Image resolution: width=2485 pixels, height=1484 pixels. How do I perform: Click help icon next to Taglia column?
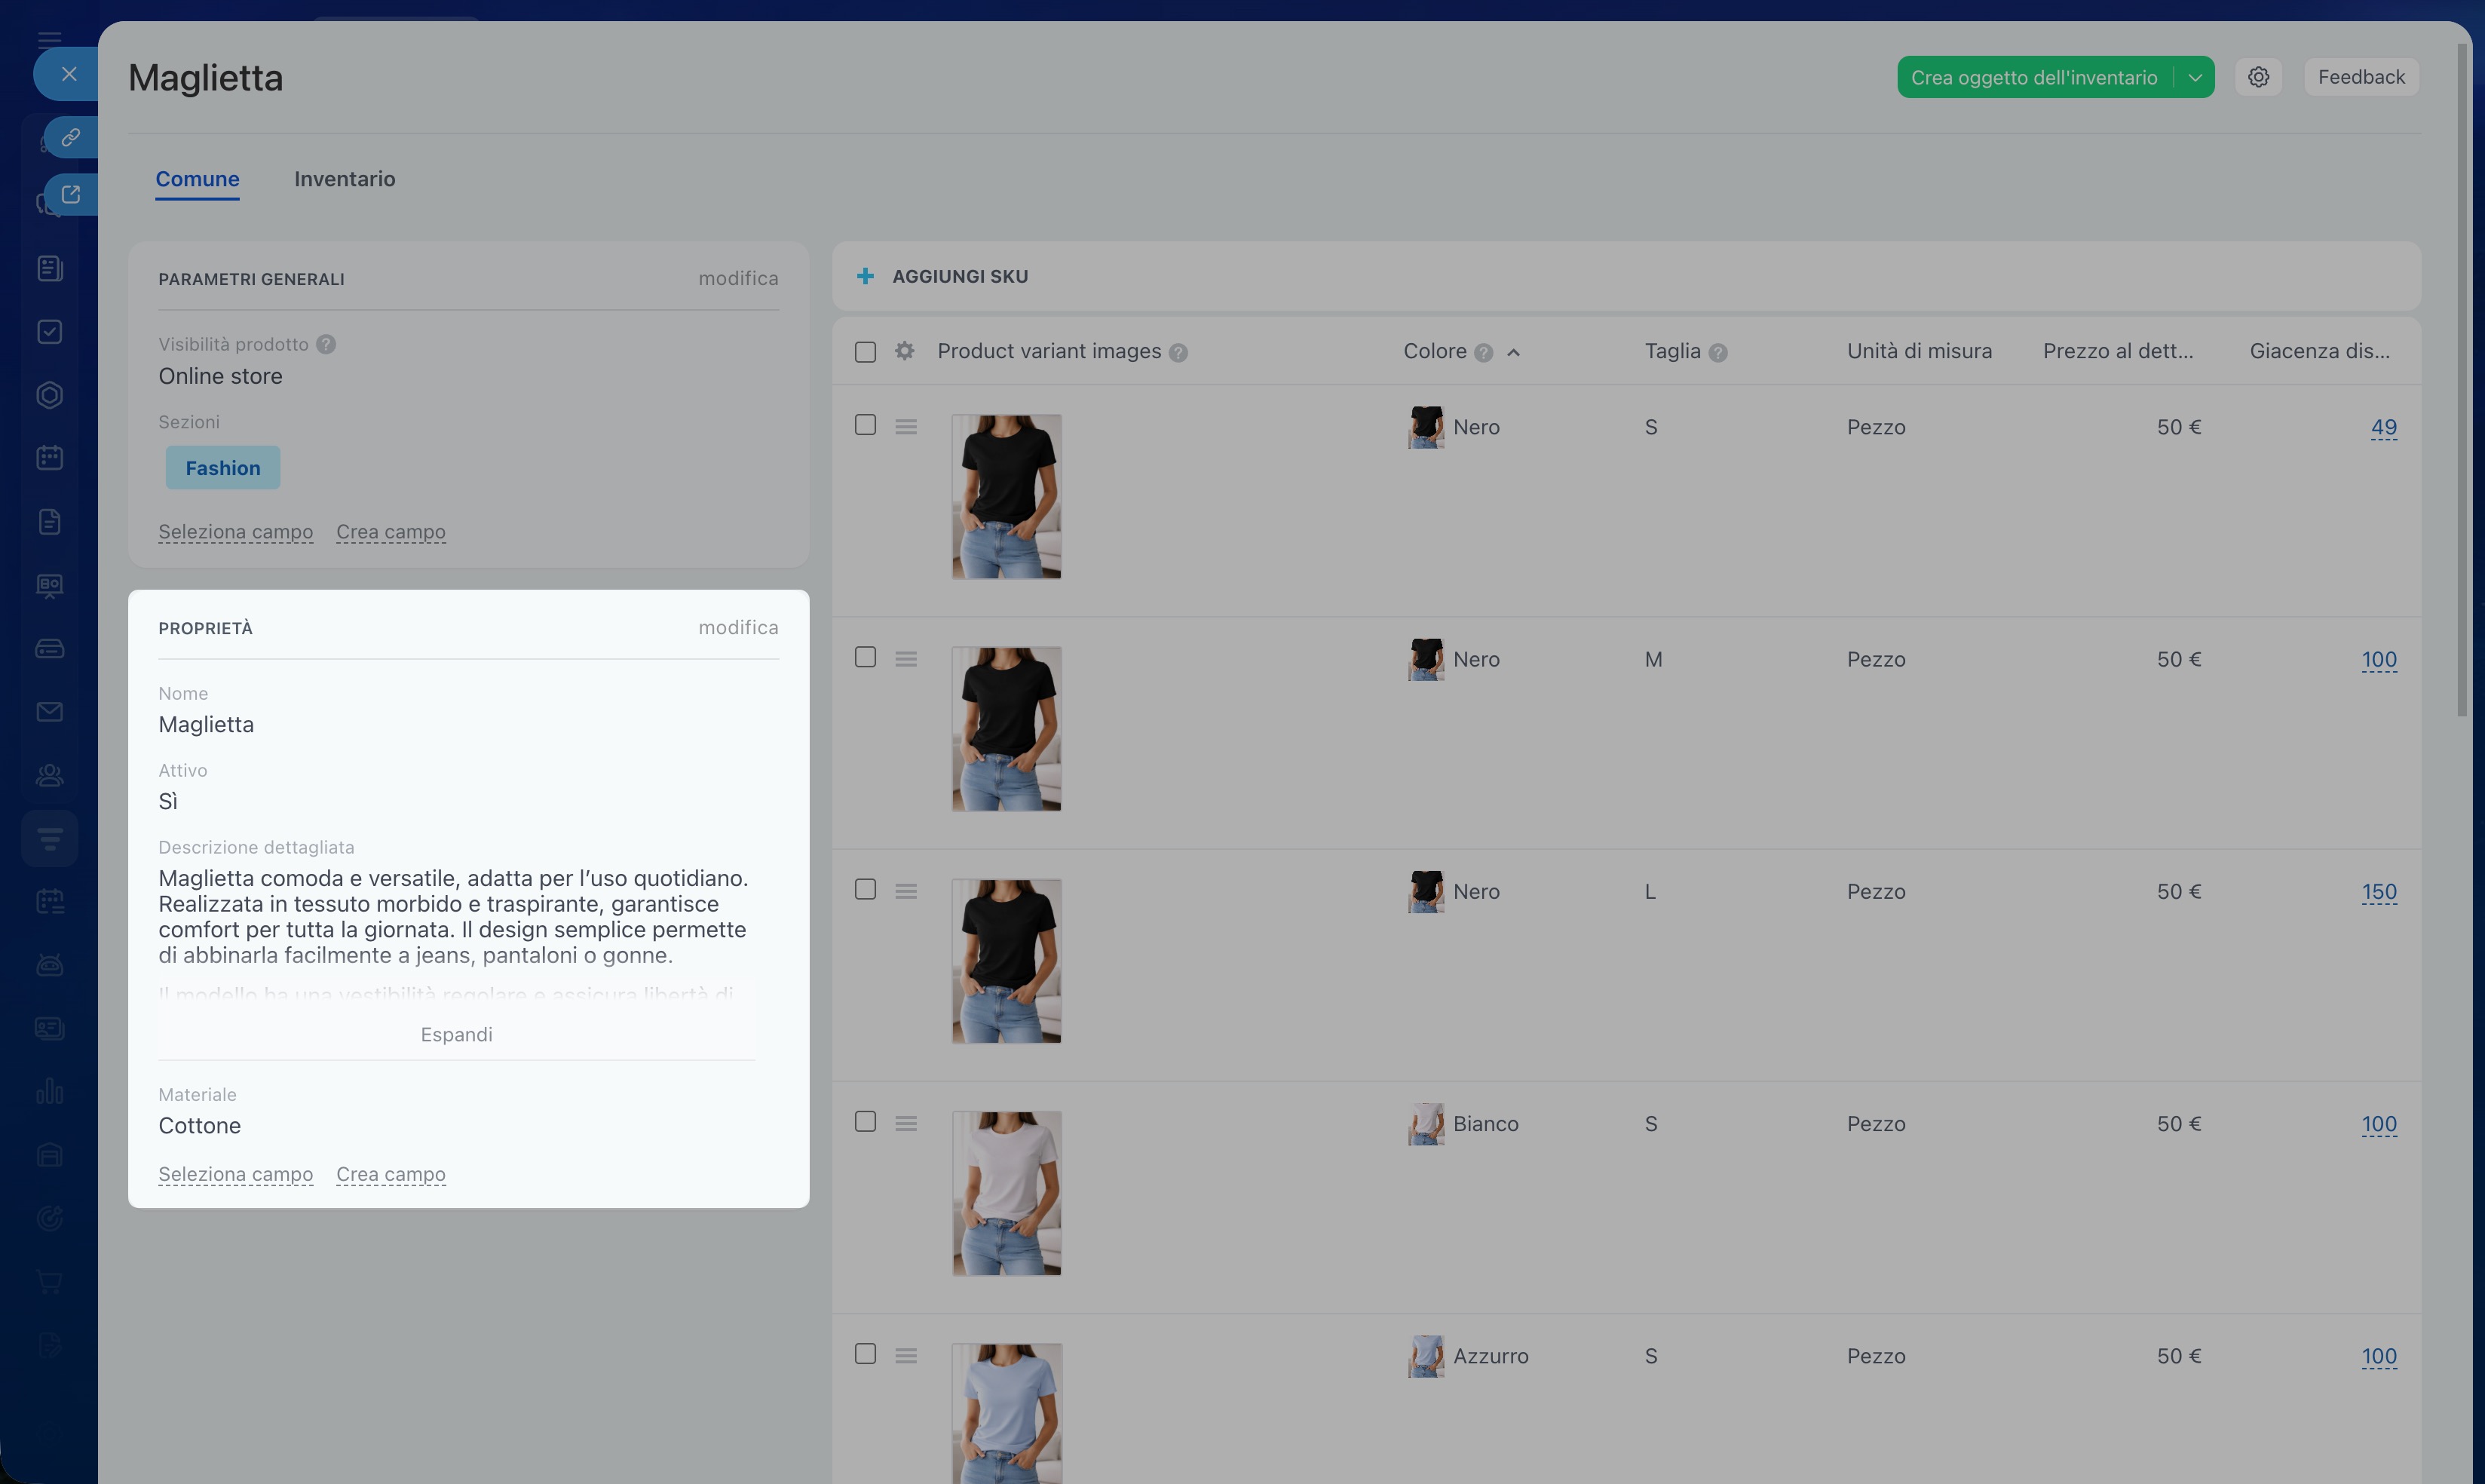click(1718, 352)
